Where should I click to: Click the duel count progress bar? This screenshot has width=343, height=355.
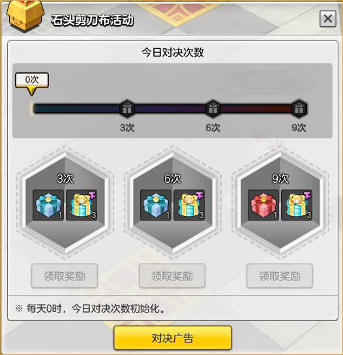168,109
